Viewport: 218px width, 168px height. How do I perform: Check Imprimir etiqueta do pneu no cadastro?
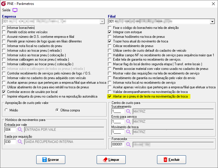pyautogui.click(x=4, y=97)
